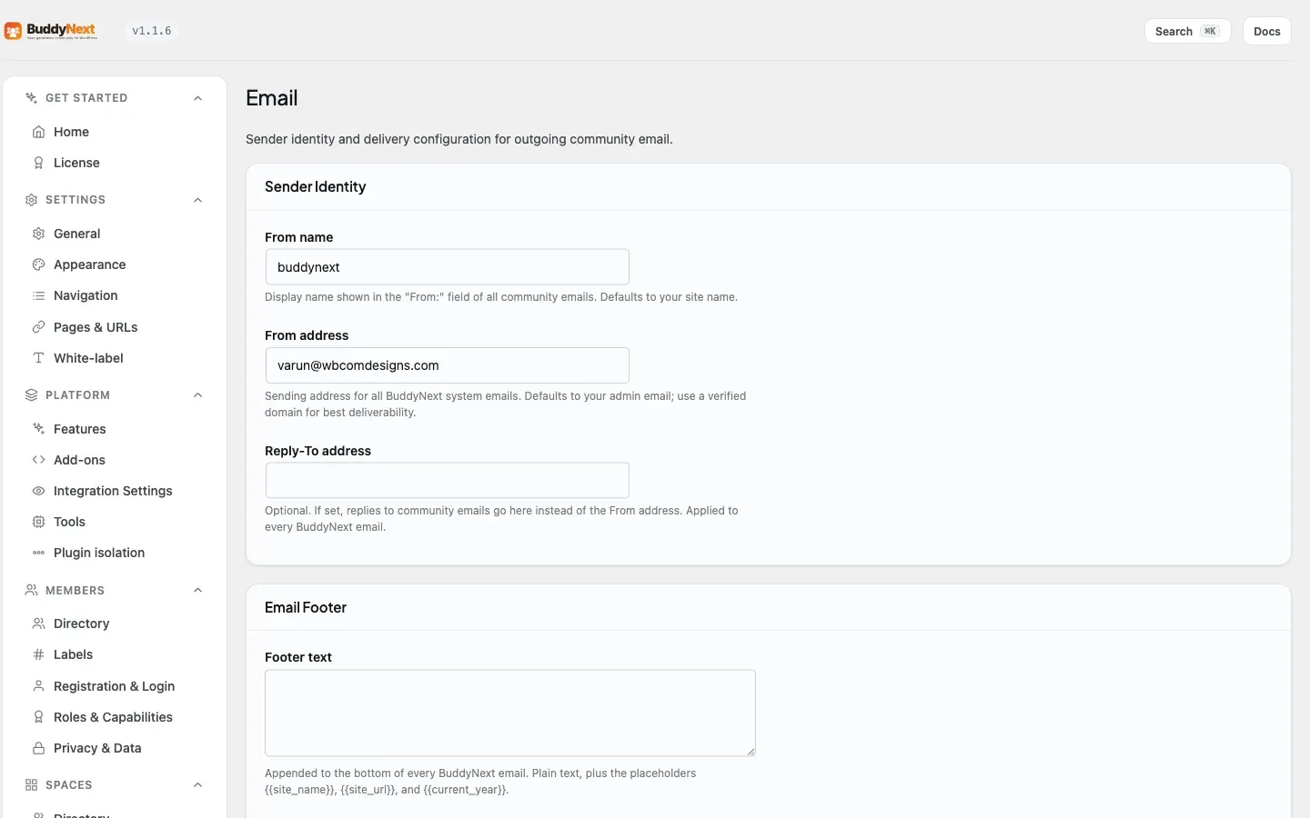Click the Footer text resize handle
The height and width of the screenshot is (818, 1310).
751,751
